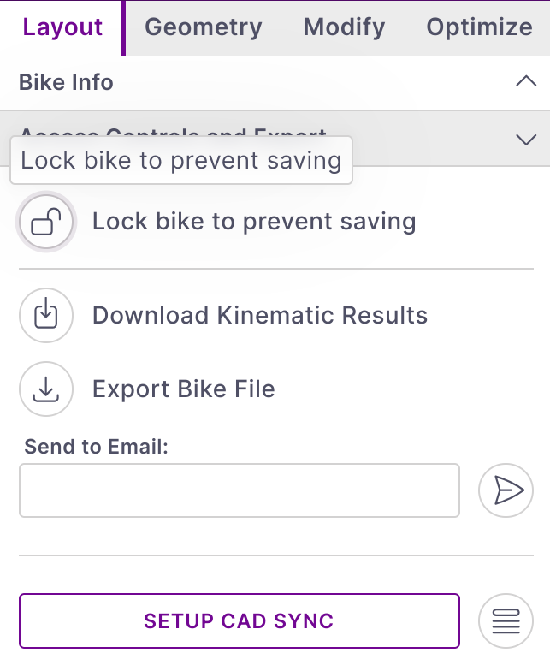Screen dimensions: 550x665
Task: Click the Bike Info section header text
Action: click(66, 82)
